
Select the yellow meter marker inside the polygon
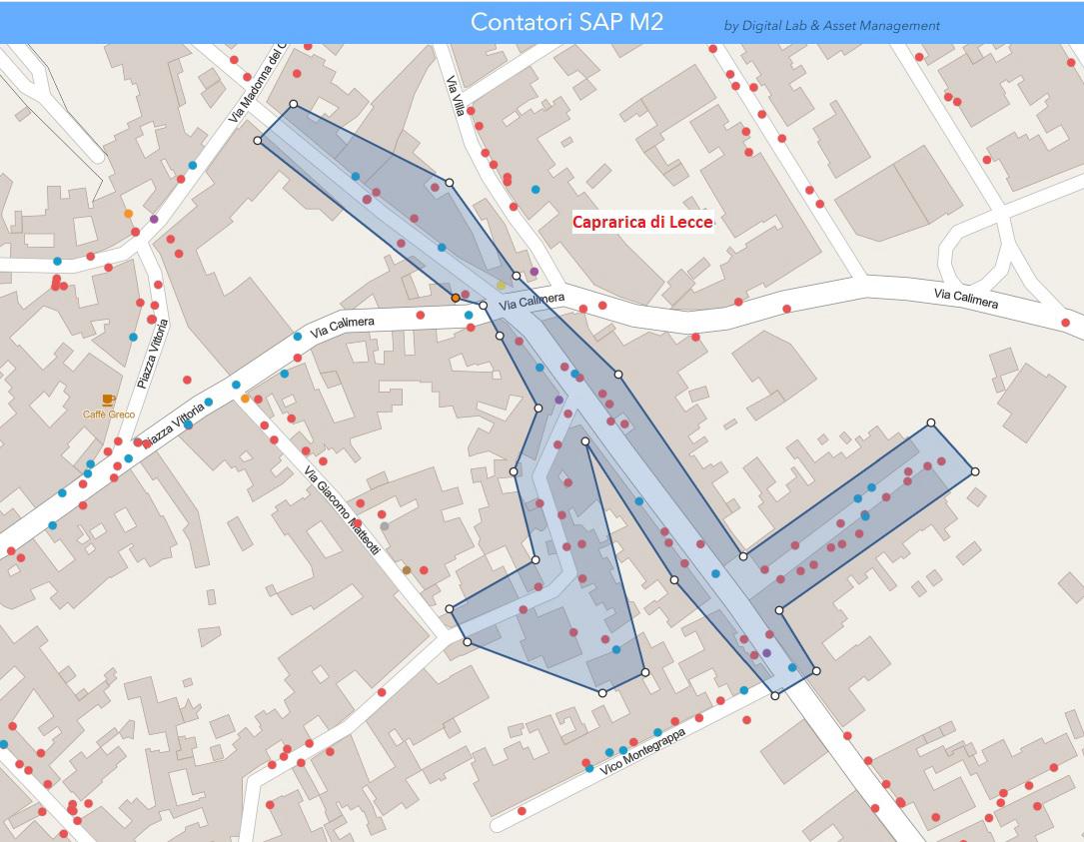point(502,286)
